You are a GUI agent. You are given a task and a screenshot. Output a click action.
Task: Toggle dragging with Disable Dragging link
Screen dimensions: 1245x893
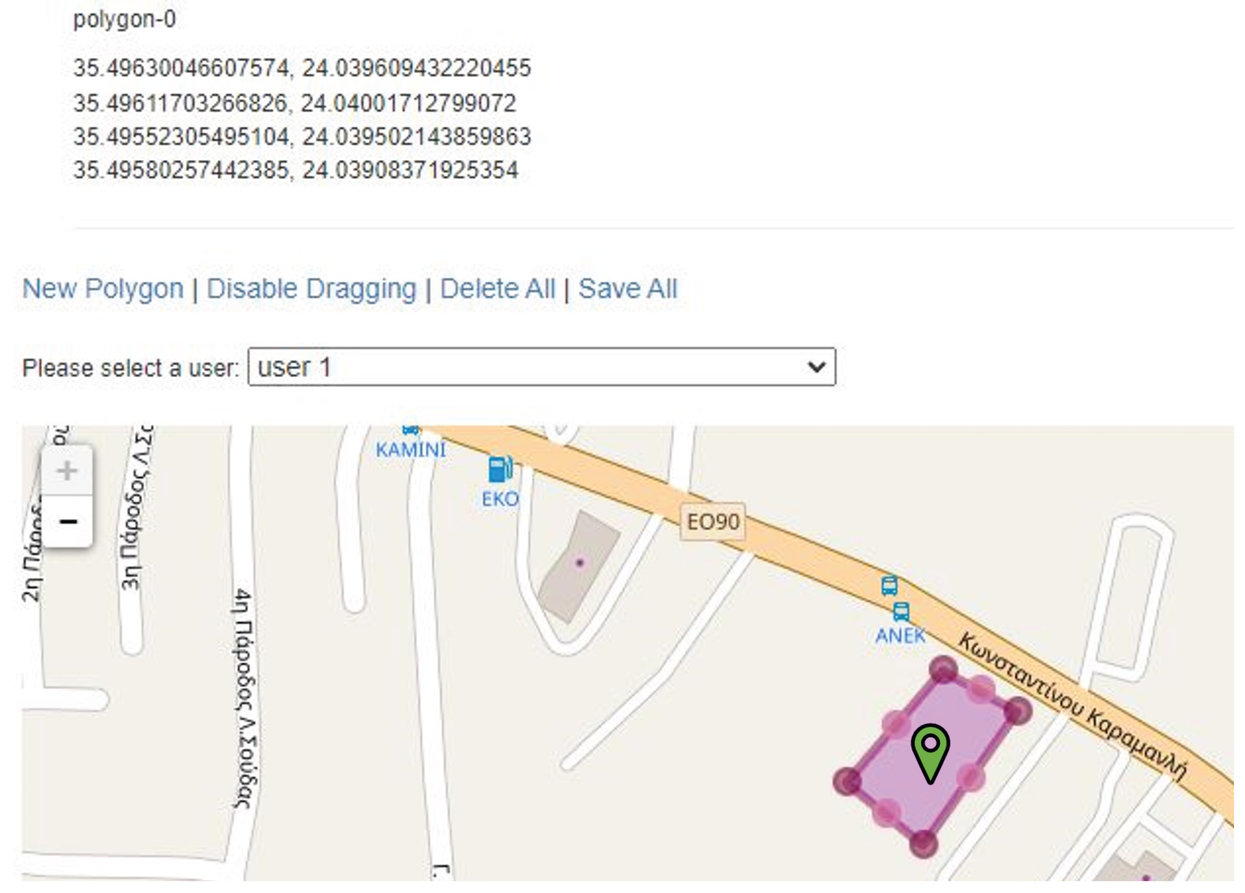pos(311,289)
